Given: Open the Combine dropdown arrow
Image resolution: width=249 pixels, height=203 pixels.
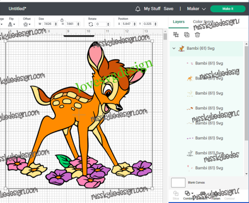Looking at the screenshot, I should 192,193.
